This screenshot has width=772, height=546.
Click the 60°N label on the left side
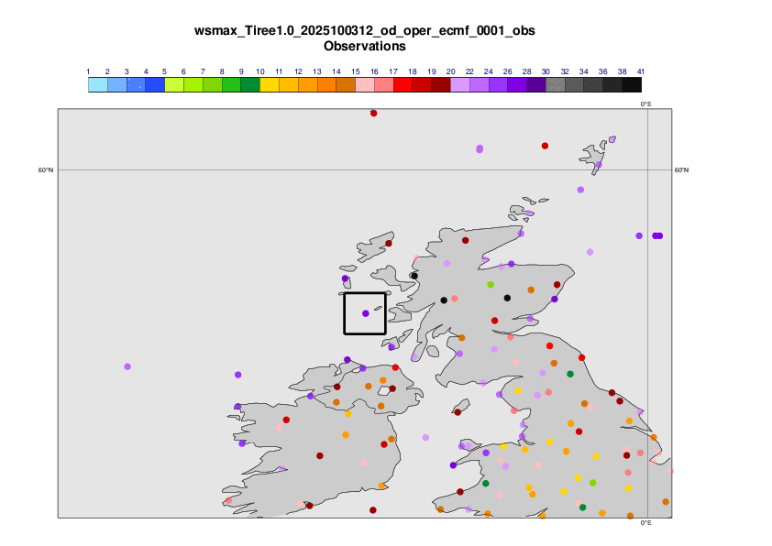tap(46, 170)
